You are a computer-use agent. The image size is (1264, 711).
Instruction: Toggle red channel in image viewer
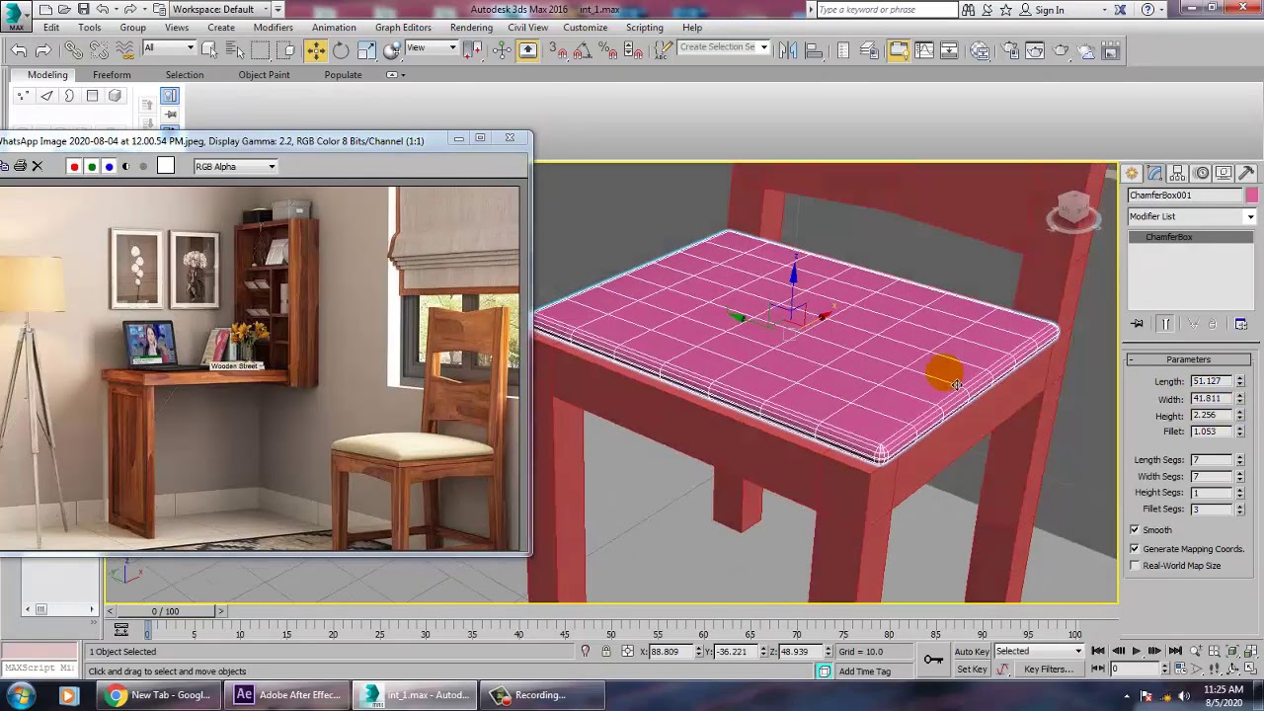click(74, 167)
